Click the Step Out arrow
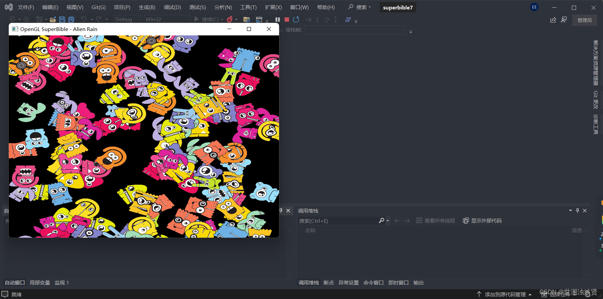This screenshot has width=603, height=299. (x=335, y=20)
